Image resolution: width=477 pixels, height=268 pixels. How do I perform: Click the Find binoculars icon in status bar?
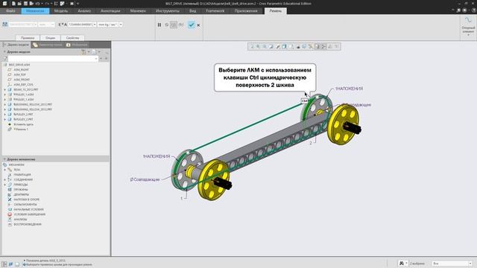click(402, 263)
